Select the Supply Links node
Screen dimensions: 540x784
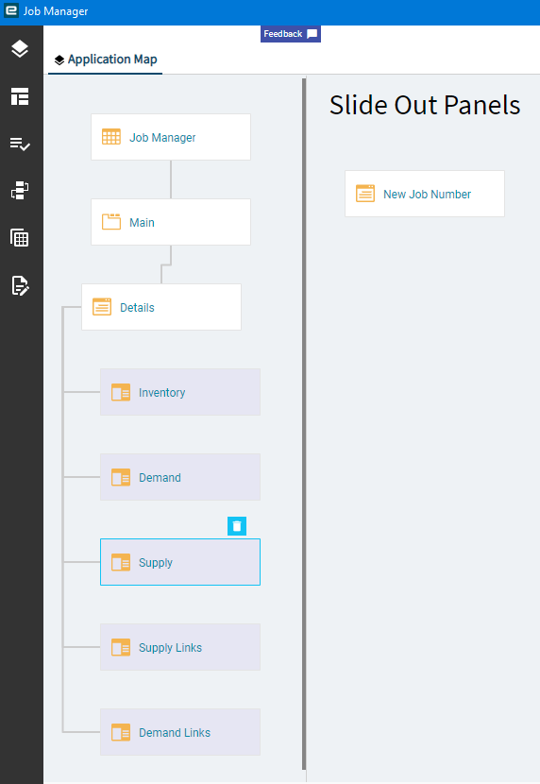(x=180, y=647)
